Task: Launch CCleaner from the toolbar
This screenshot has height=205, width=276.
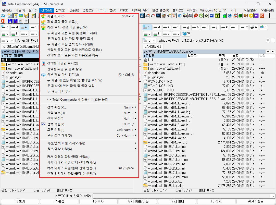Action: [235, 16]
